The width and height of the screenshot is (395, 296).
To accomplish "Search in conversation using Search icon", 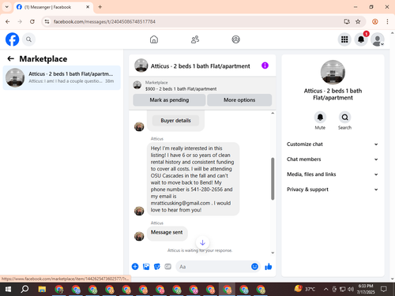I will click(344, 117).
